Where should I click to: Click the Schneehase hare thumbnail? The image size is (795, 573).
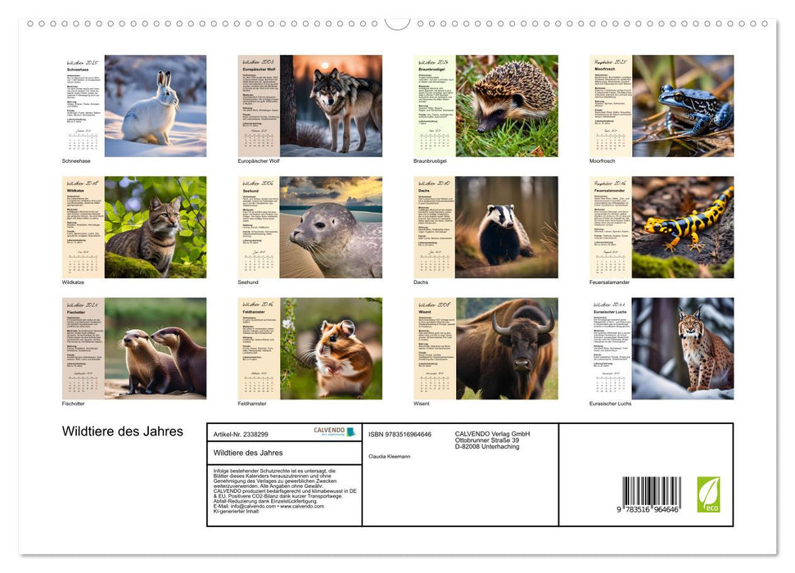(156, 106)
